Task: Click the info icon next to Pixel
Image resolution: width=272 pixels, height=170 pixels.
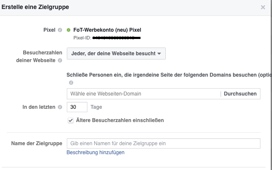Action: (60, 30)
